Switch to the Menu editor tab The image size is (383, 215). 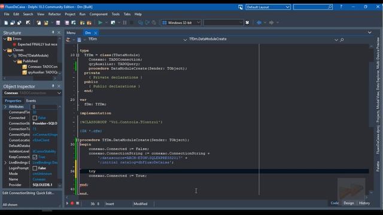[x=71, y=33]
